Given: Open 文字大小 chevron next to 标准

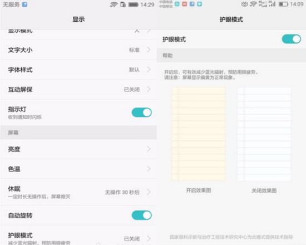Looking at the screenshot, I should click(x=149, y=50).
